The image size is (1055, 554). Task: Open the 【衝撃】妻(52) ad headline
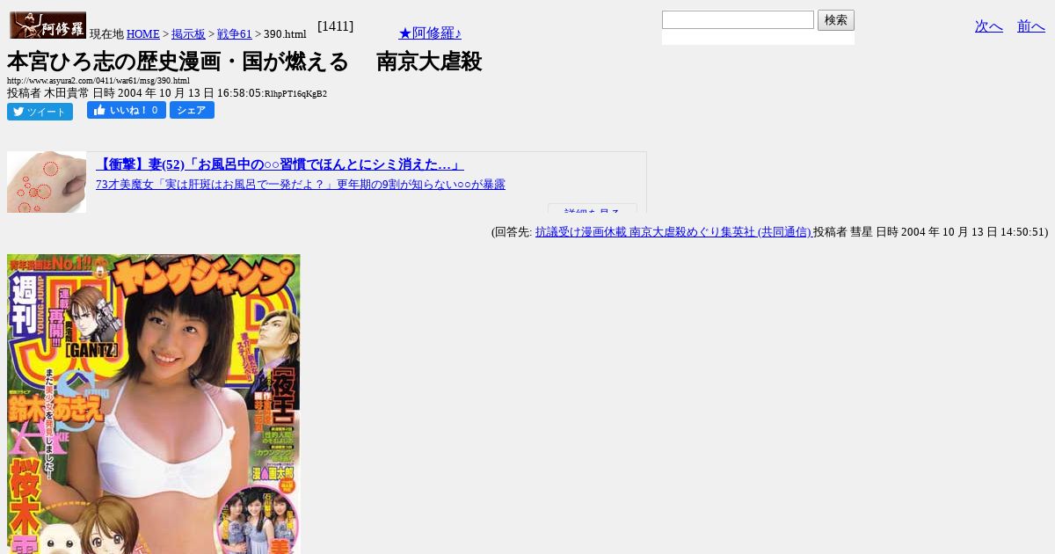tap(280, 164)
